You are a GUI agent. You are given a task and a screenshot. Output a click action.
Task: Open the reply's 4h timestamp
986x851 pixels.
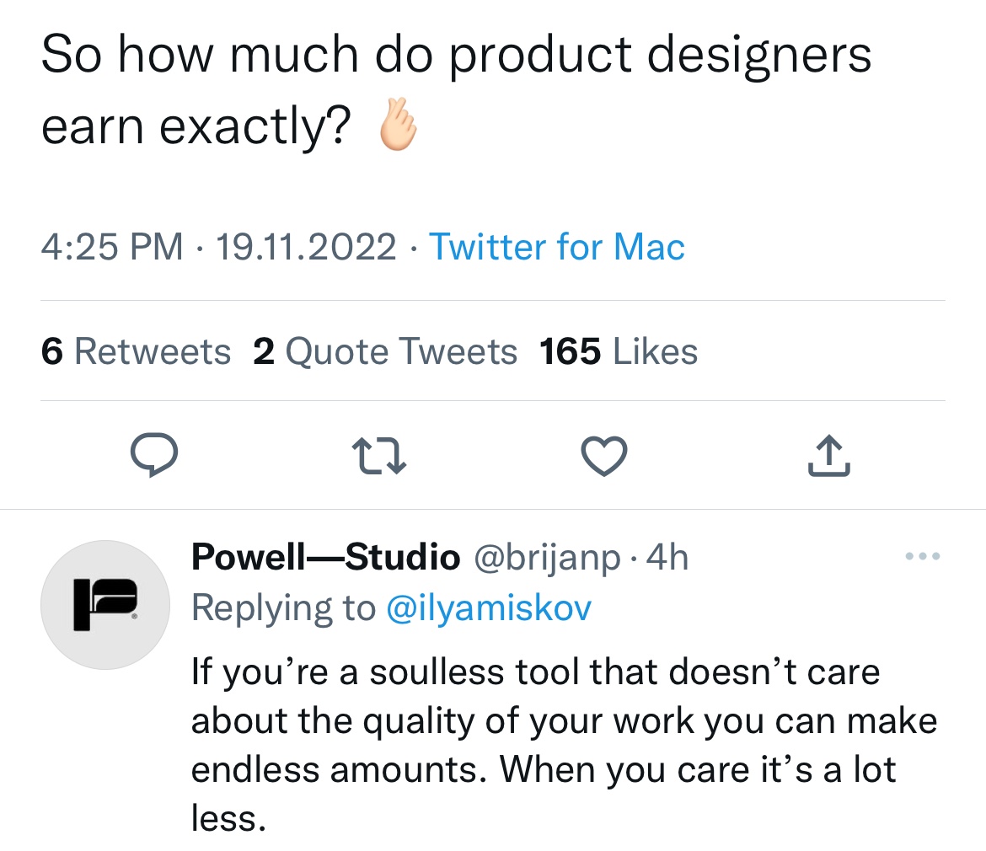coord(667,557)
